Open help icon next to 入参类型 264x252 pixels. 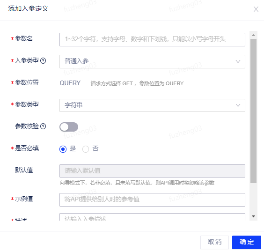coord(43,60)
